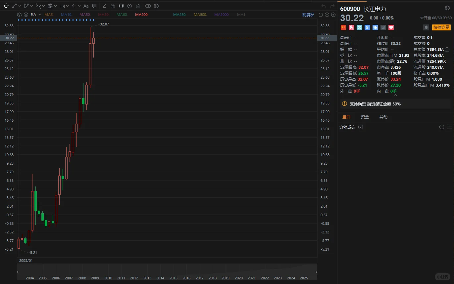Select the wave pattern drawing tool
454x284 pixels.
pos(38,6)
